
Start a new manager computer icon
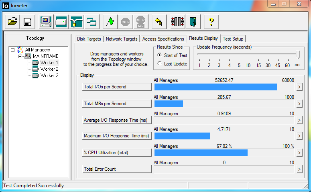click(x=46, y=22)
